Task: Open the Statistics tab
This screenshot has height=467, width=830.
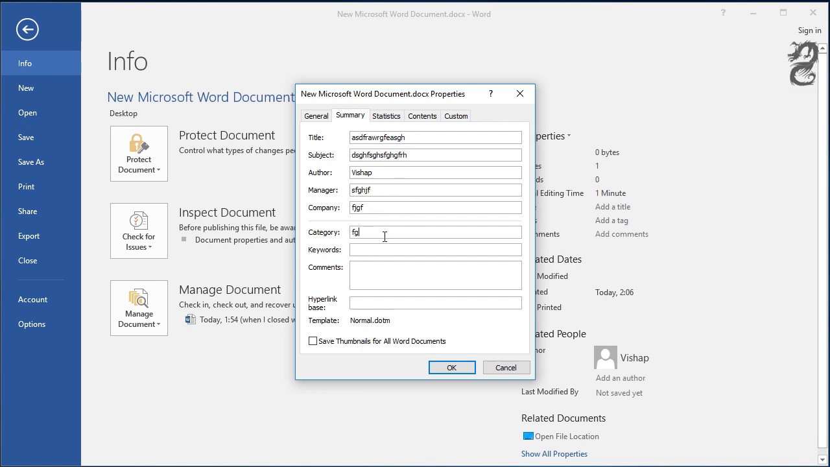Action: click(386, 116)
